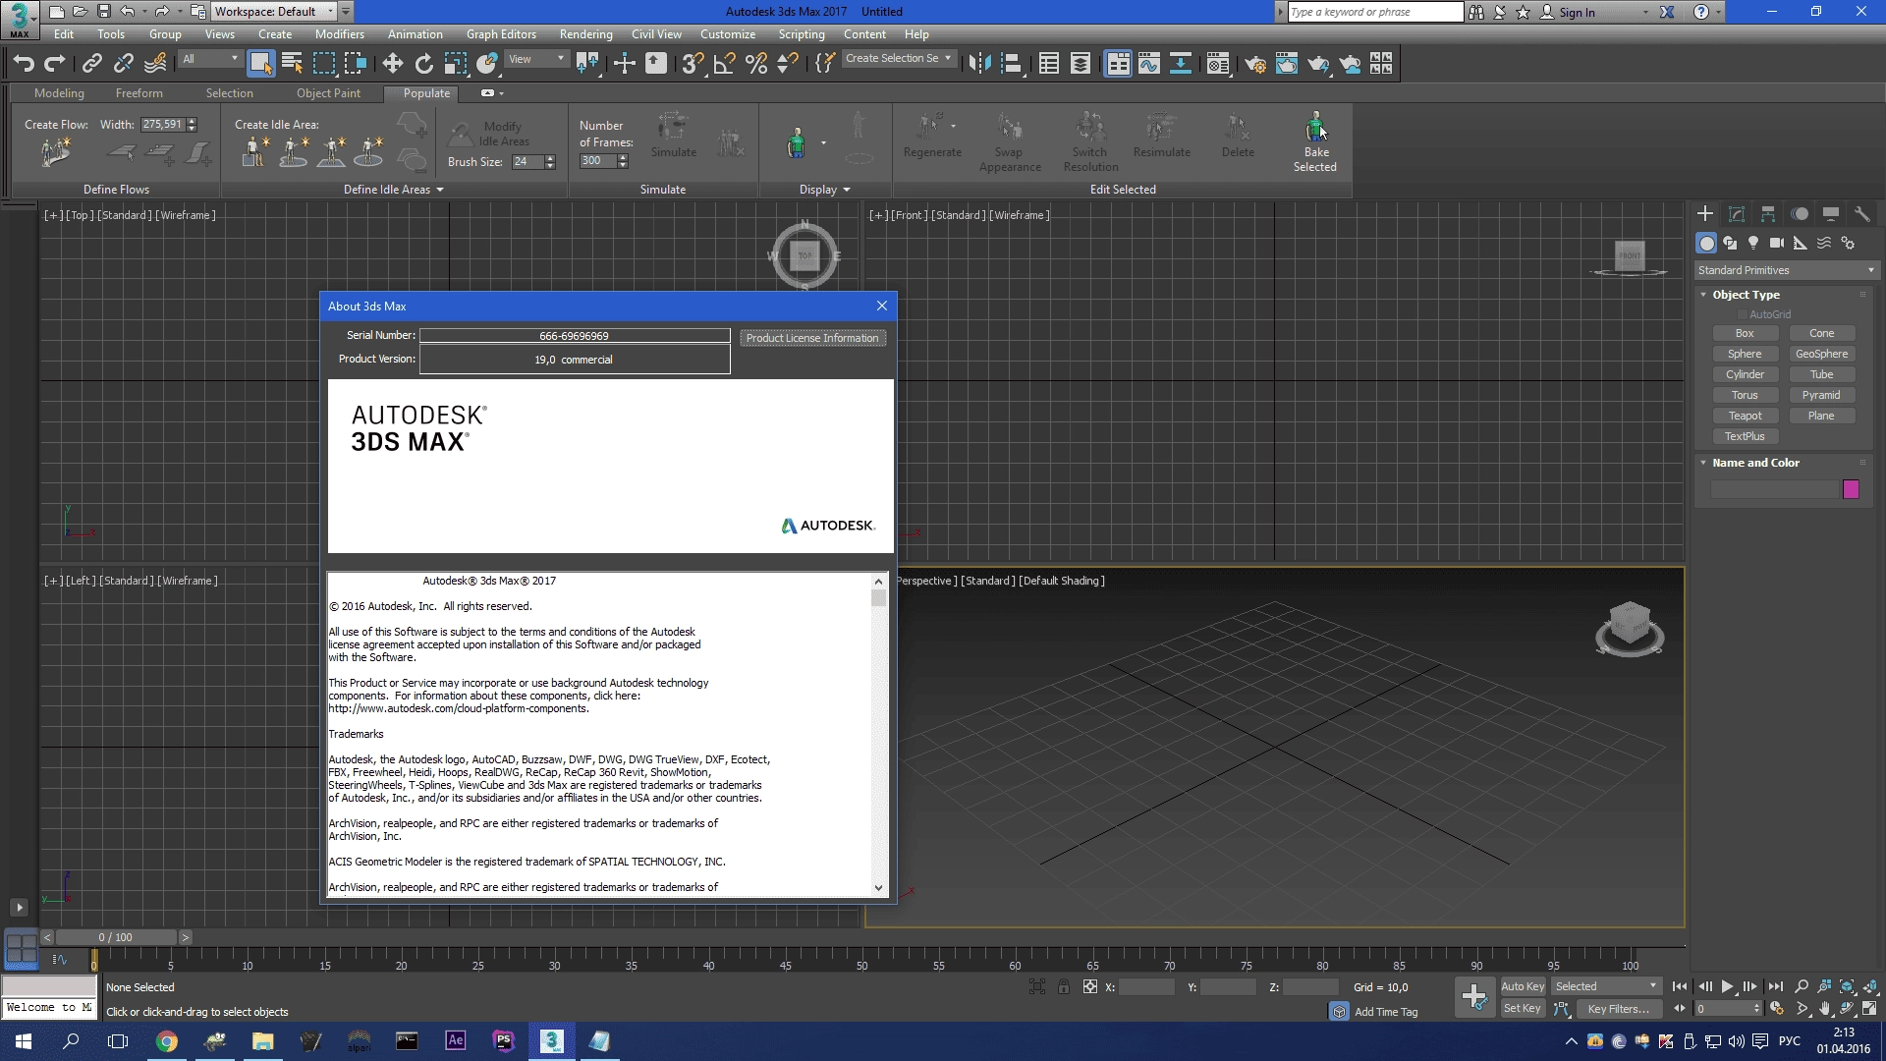Switch to the Object Paint ribbon tab

point(328,93)
